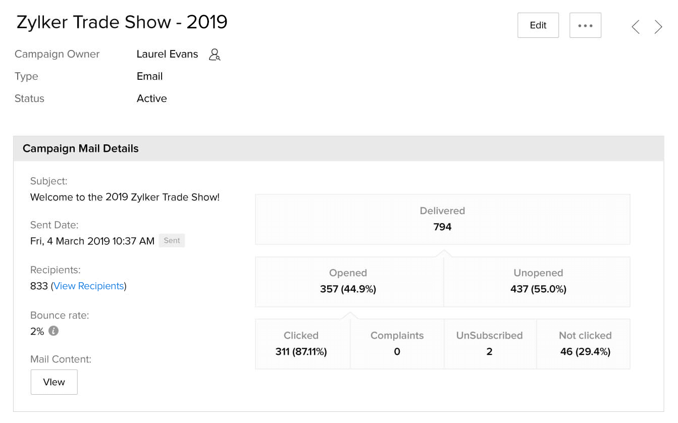Image resolution: width=678 pixels, height=423 pixels.
Task: Select the Not clicked 46 stat box
Action: [585, 344]
